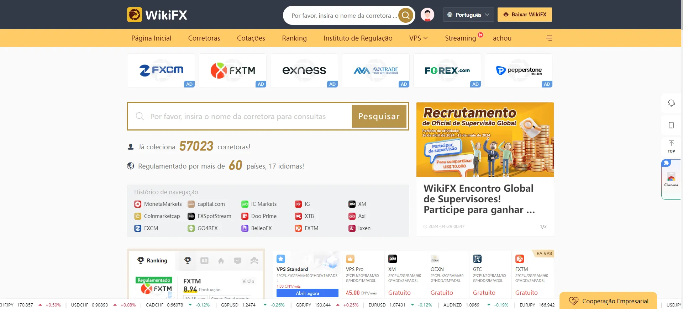The image size is (683, 309).
Task: Click the GTC logo icon in VPS list
Action: pyautogui.click(x=477, y=259)
